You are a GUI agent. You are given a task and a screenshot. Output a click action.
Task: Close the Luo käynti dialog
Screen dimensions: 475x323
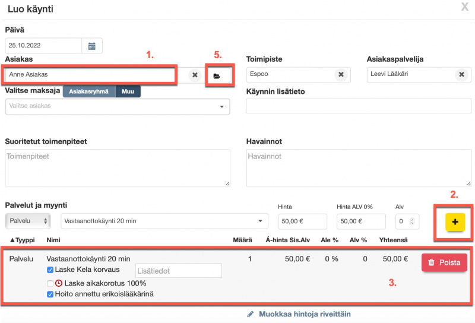464,7
